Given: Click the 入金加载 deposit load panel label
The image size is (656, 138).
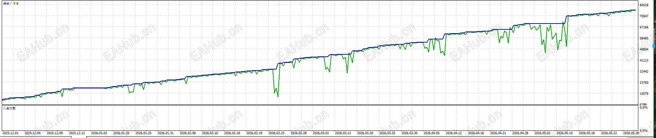Looking at the screenshot, I should [x=9, y=108].
